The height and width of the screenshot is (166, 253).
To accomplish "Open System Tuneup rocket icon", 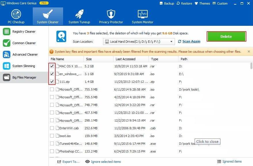I will pyautogui.click(x=79, y=14).
